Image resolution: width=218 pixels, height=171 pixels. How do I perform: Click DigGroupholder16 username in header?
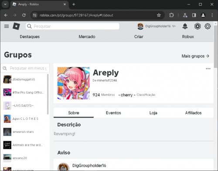(x=158, y=26)
